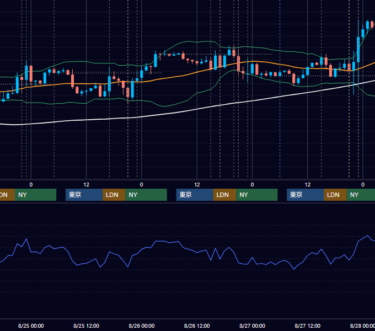Select the NY session block spanning 8/28 00:00
Viewport: 375px width, 331px height.
[x=361, y=195]
